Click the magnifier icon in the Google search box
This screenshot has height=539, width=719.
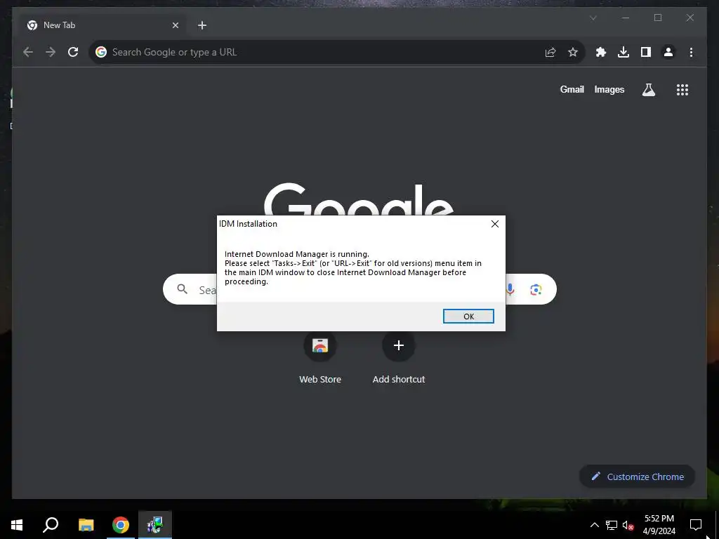point(183,289)
